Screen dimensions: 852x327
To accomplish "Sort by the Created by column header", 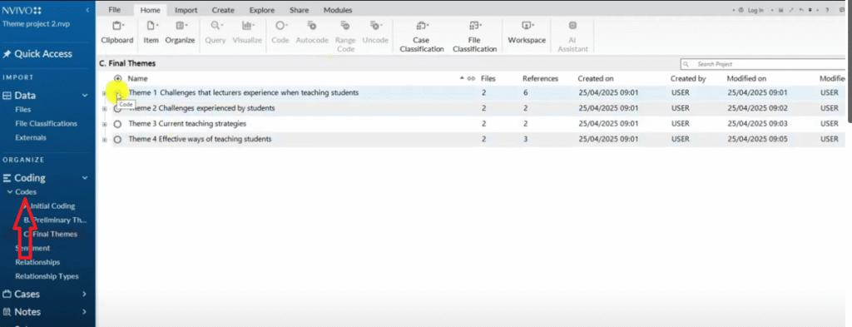I will click(x=688, y=79).
